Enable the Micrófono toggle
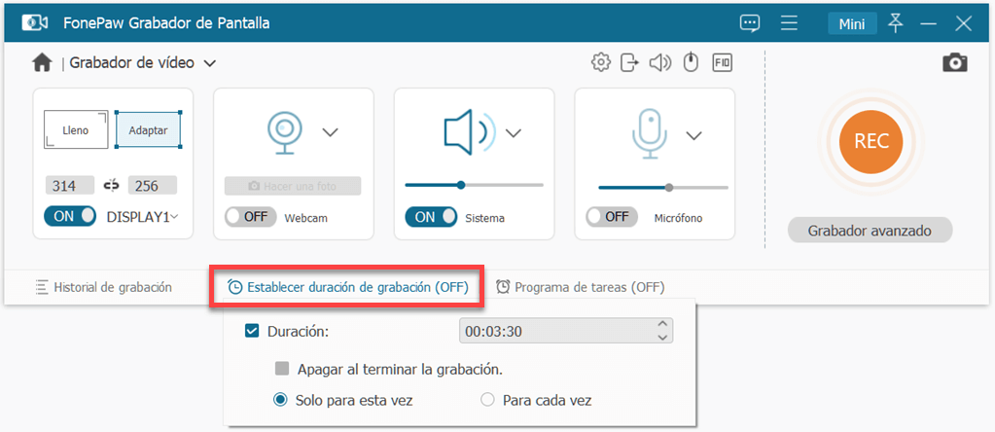995x432 pixels. [612, 216]
